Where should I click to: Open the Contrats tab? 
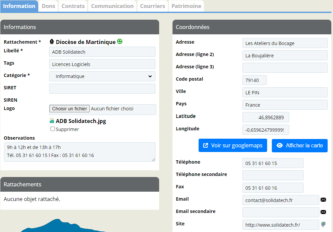click(x=73, y=6)
